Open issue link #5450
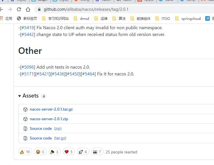The width and height of the screenshot is (214, 165). 73,74
